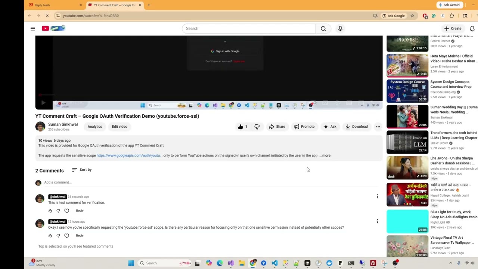Screen dimensions: 478x269
Task: Open the FileZilla icon in the taskbar
Action: coord(373,263)
